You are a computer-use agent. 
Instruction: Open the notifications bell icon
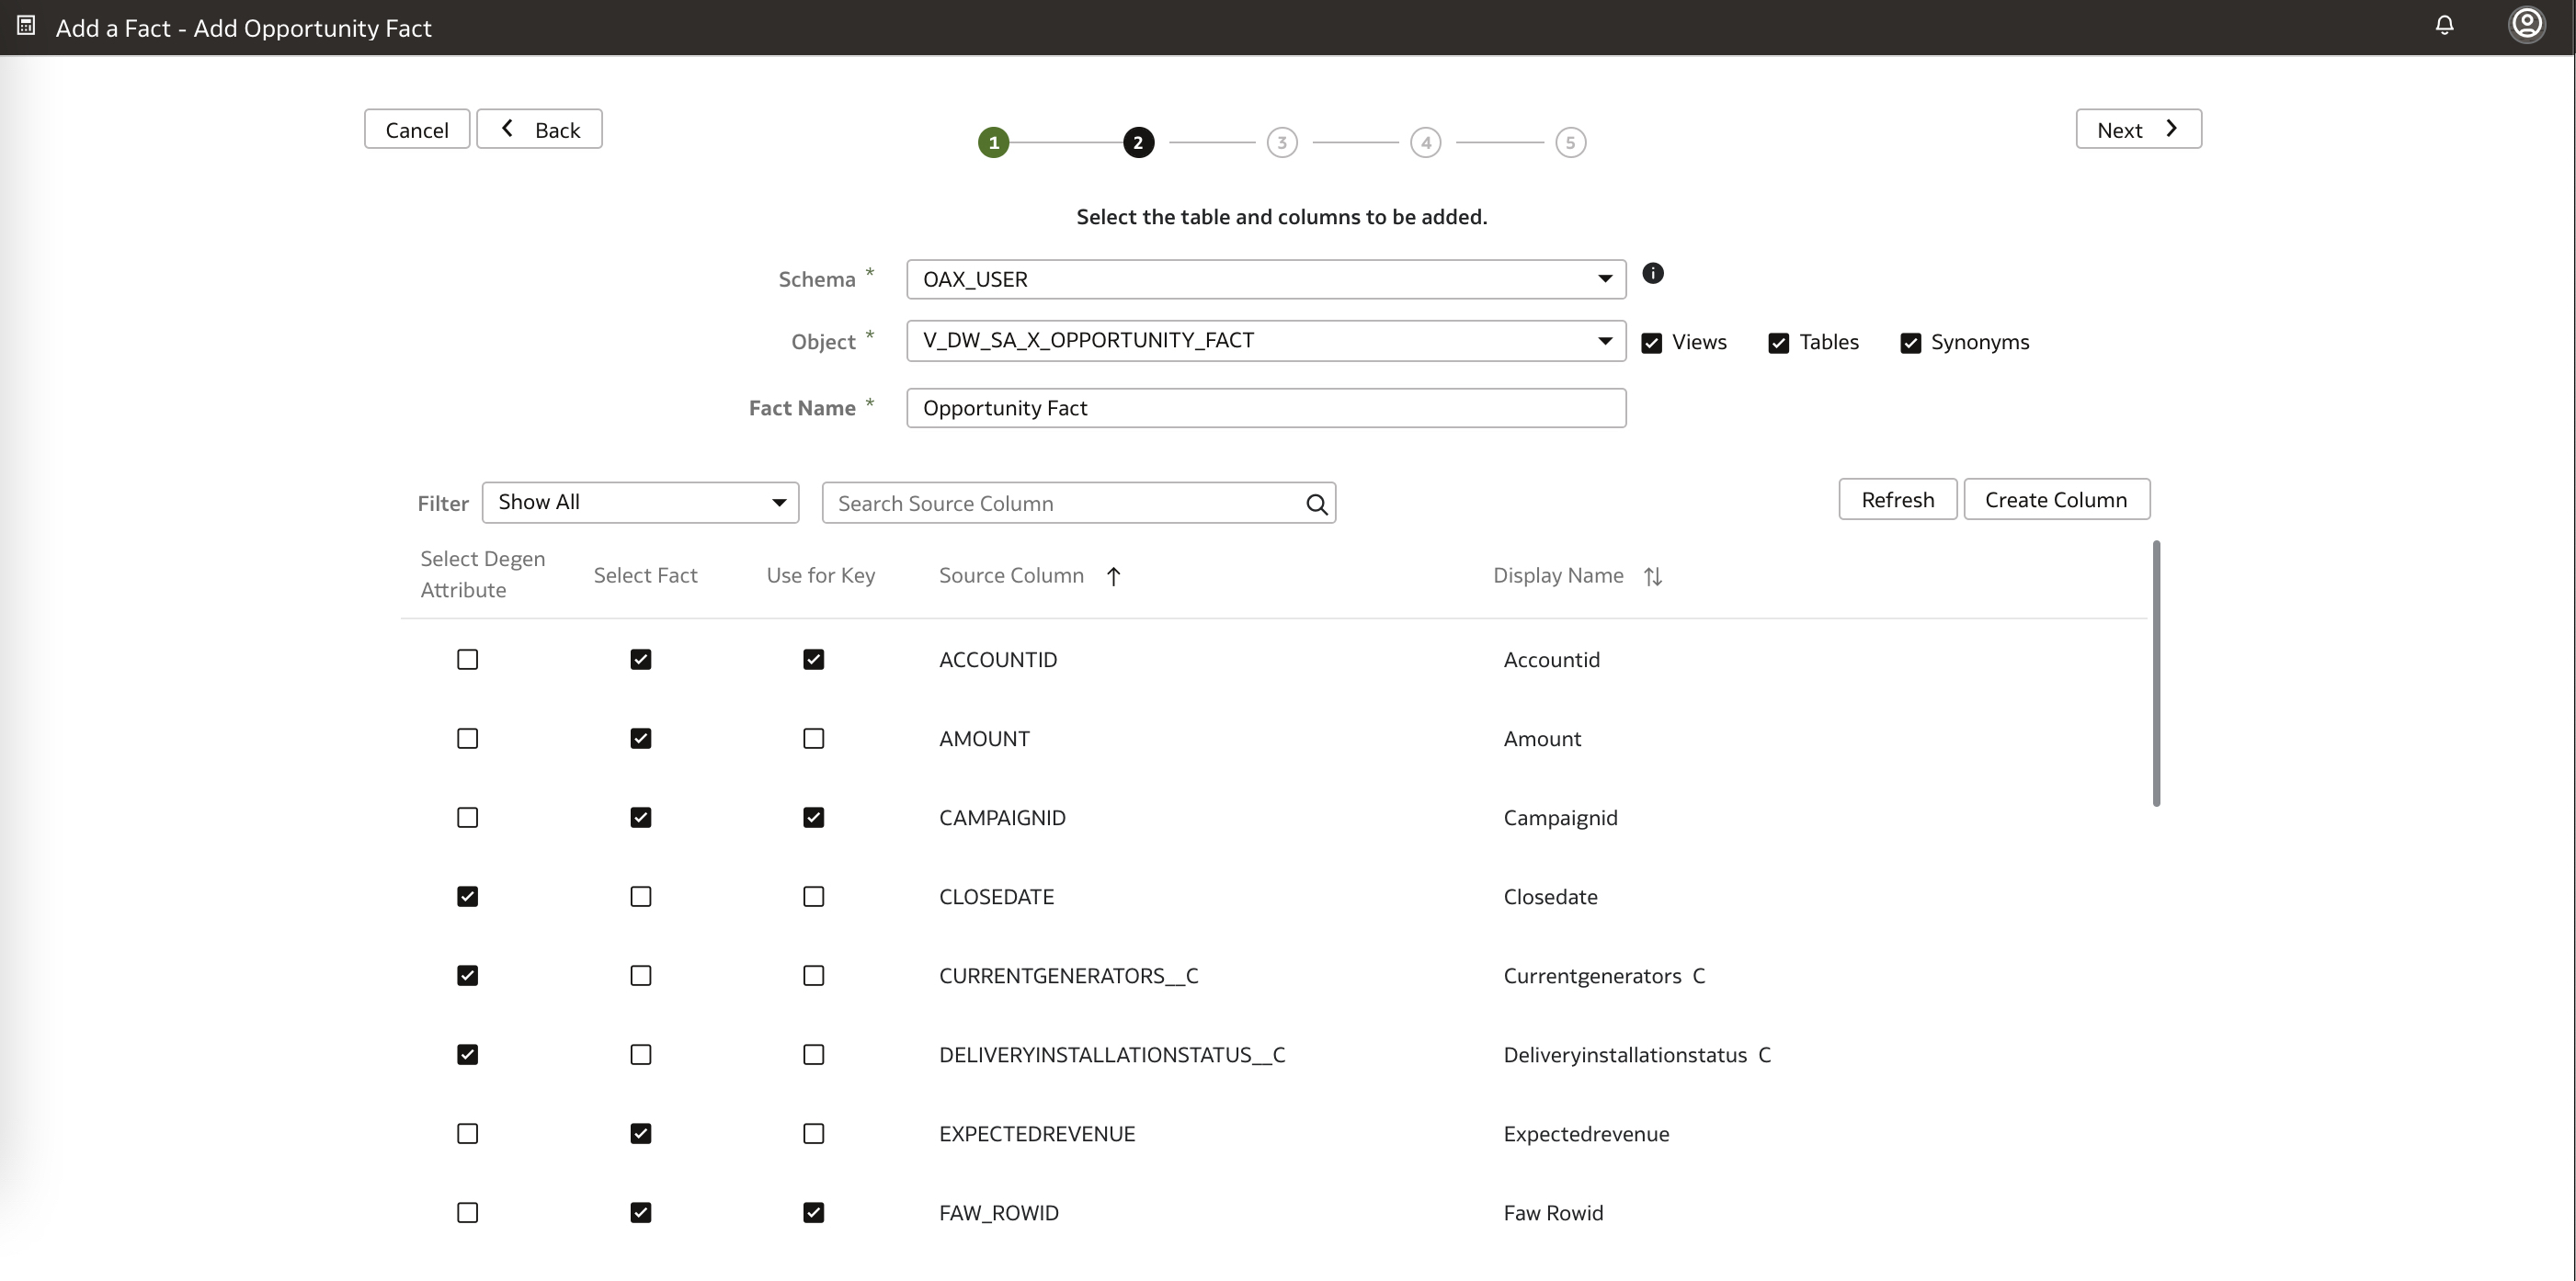2444,26
